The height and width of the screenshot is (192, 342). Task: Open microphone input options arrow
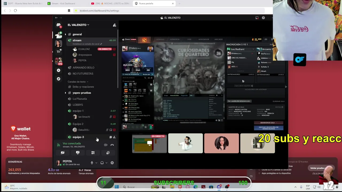(x=96, y=163)
